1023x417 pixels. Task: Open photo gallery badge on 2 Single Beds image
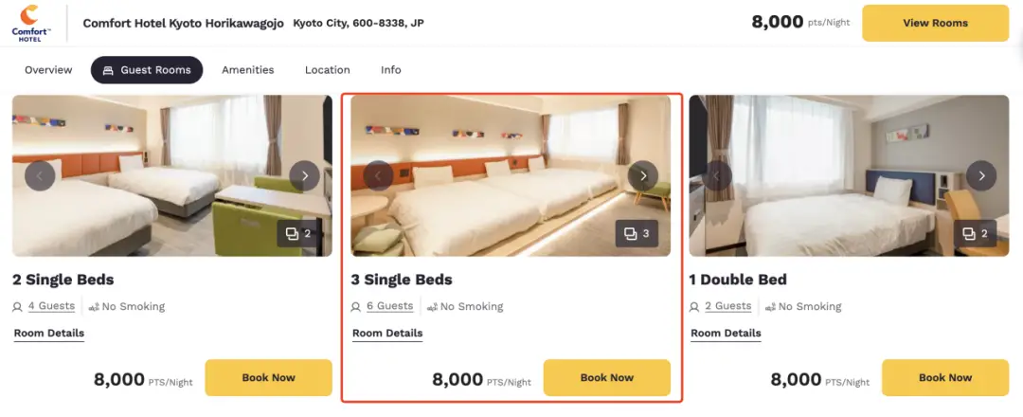click(298, 233)
